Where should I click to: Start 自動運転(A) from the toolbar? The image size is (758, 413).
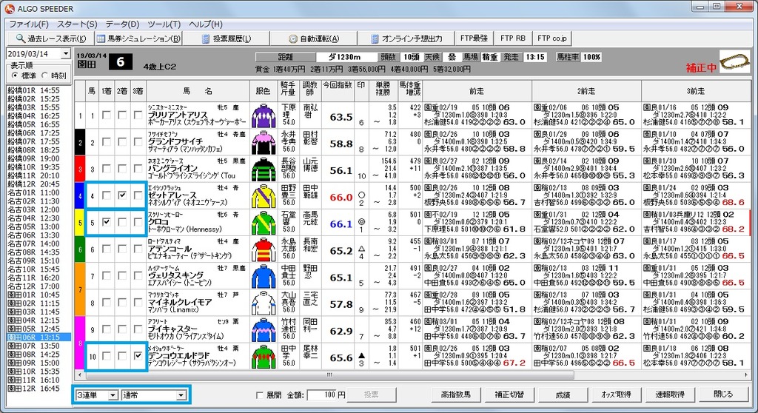[314, 38]
